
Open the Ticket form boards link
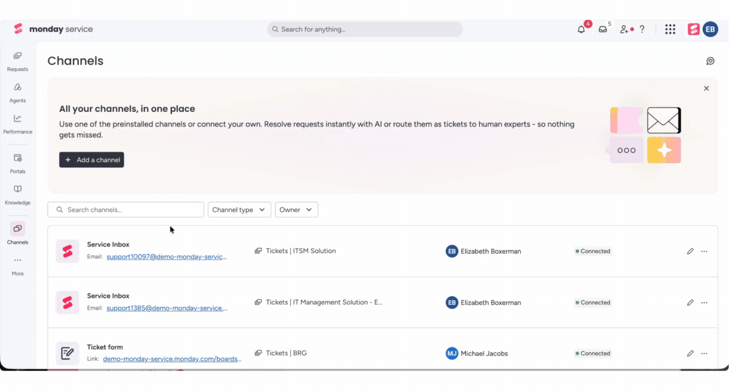(172, 359)
